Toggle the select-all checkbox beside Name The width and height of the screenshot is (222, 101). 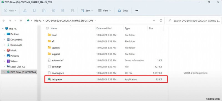click(47, 28)
